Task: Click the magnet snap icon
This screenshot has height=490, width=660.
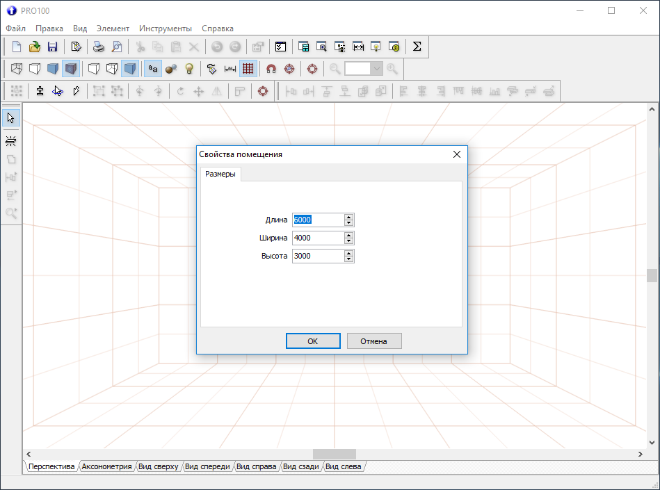Action: pos(271,69)
